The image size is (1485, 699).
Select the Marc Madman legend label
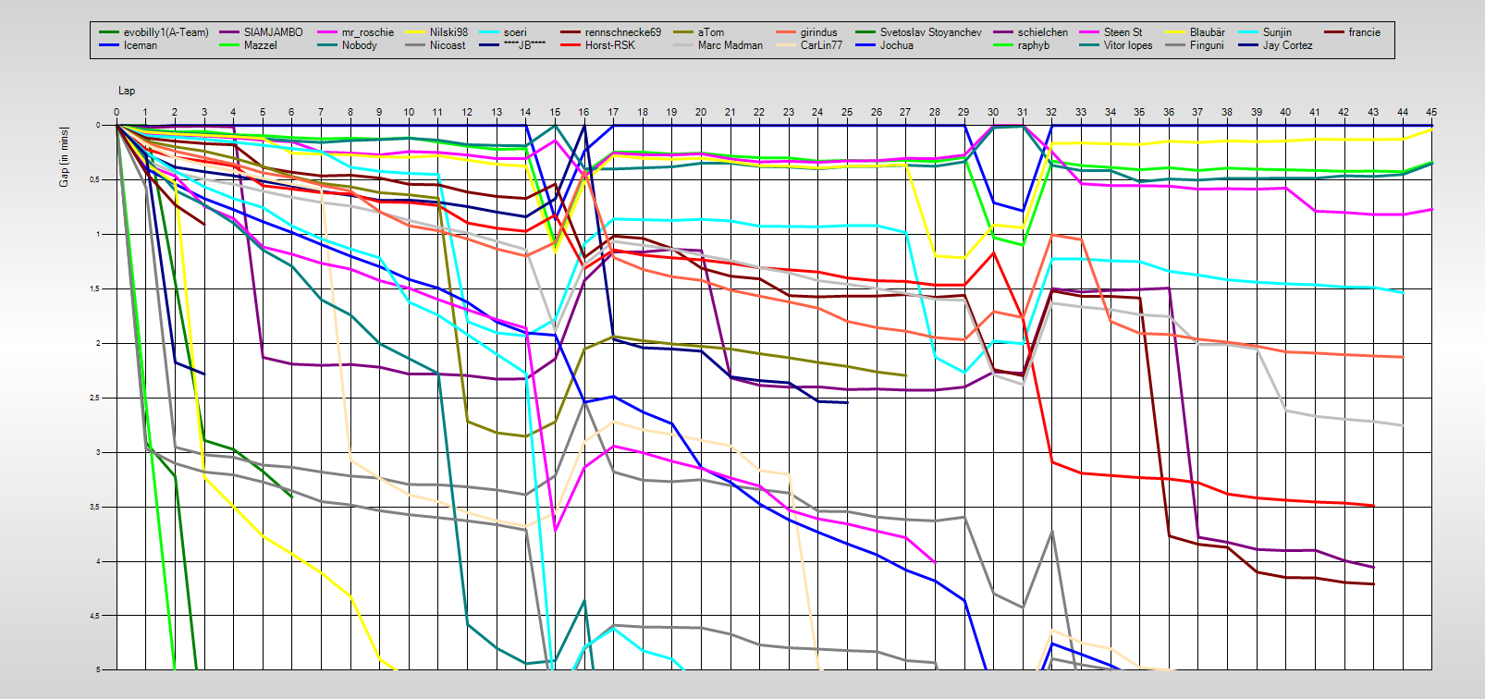(730, 45)
